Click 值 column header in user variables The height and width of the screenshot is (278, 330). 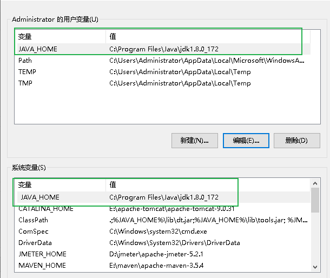coord(208,37)
